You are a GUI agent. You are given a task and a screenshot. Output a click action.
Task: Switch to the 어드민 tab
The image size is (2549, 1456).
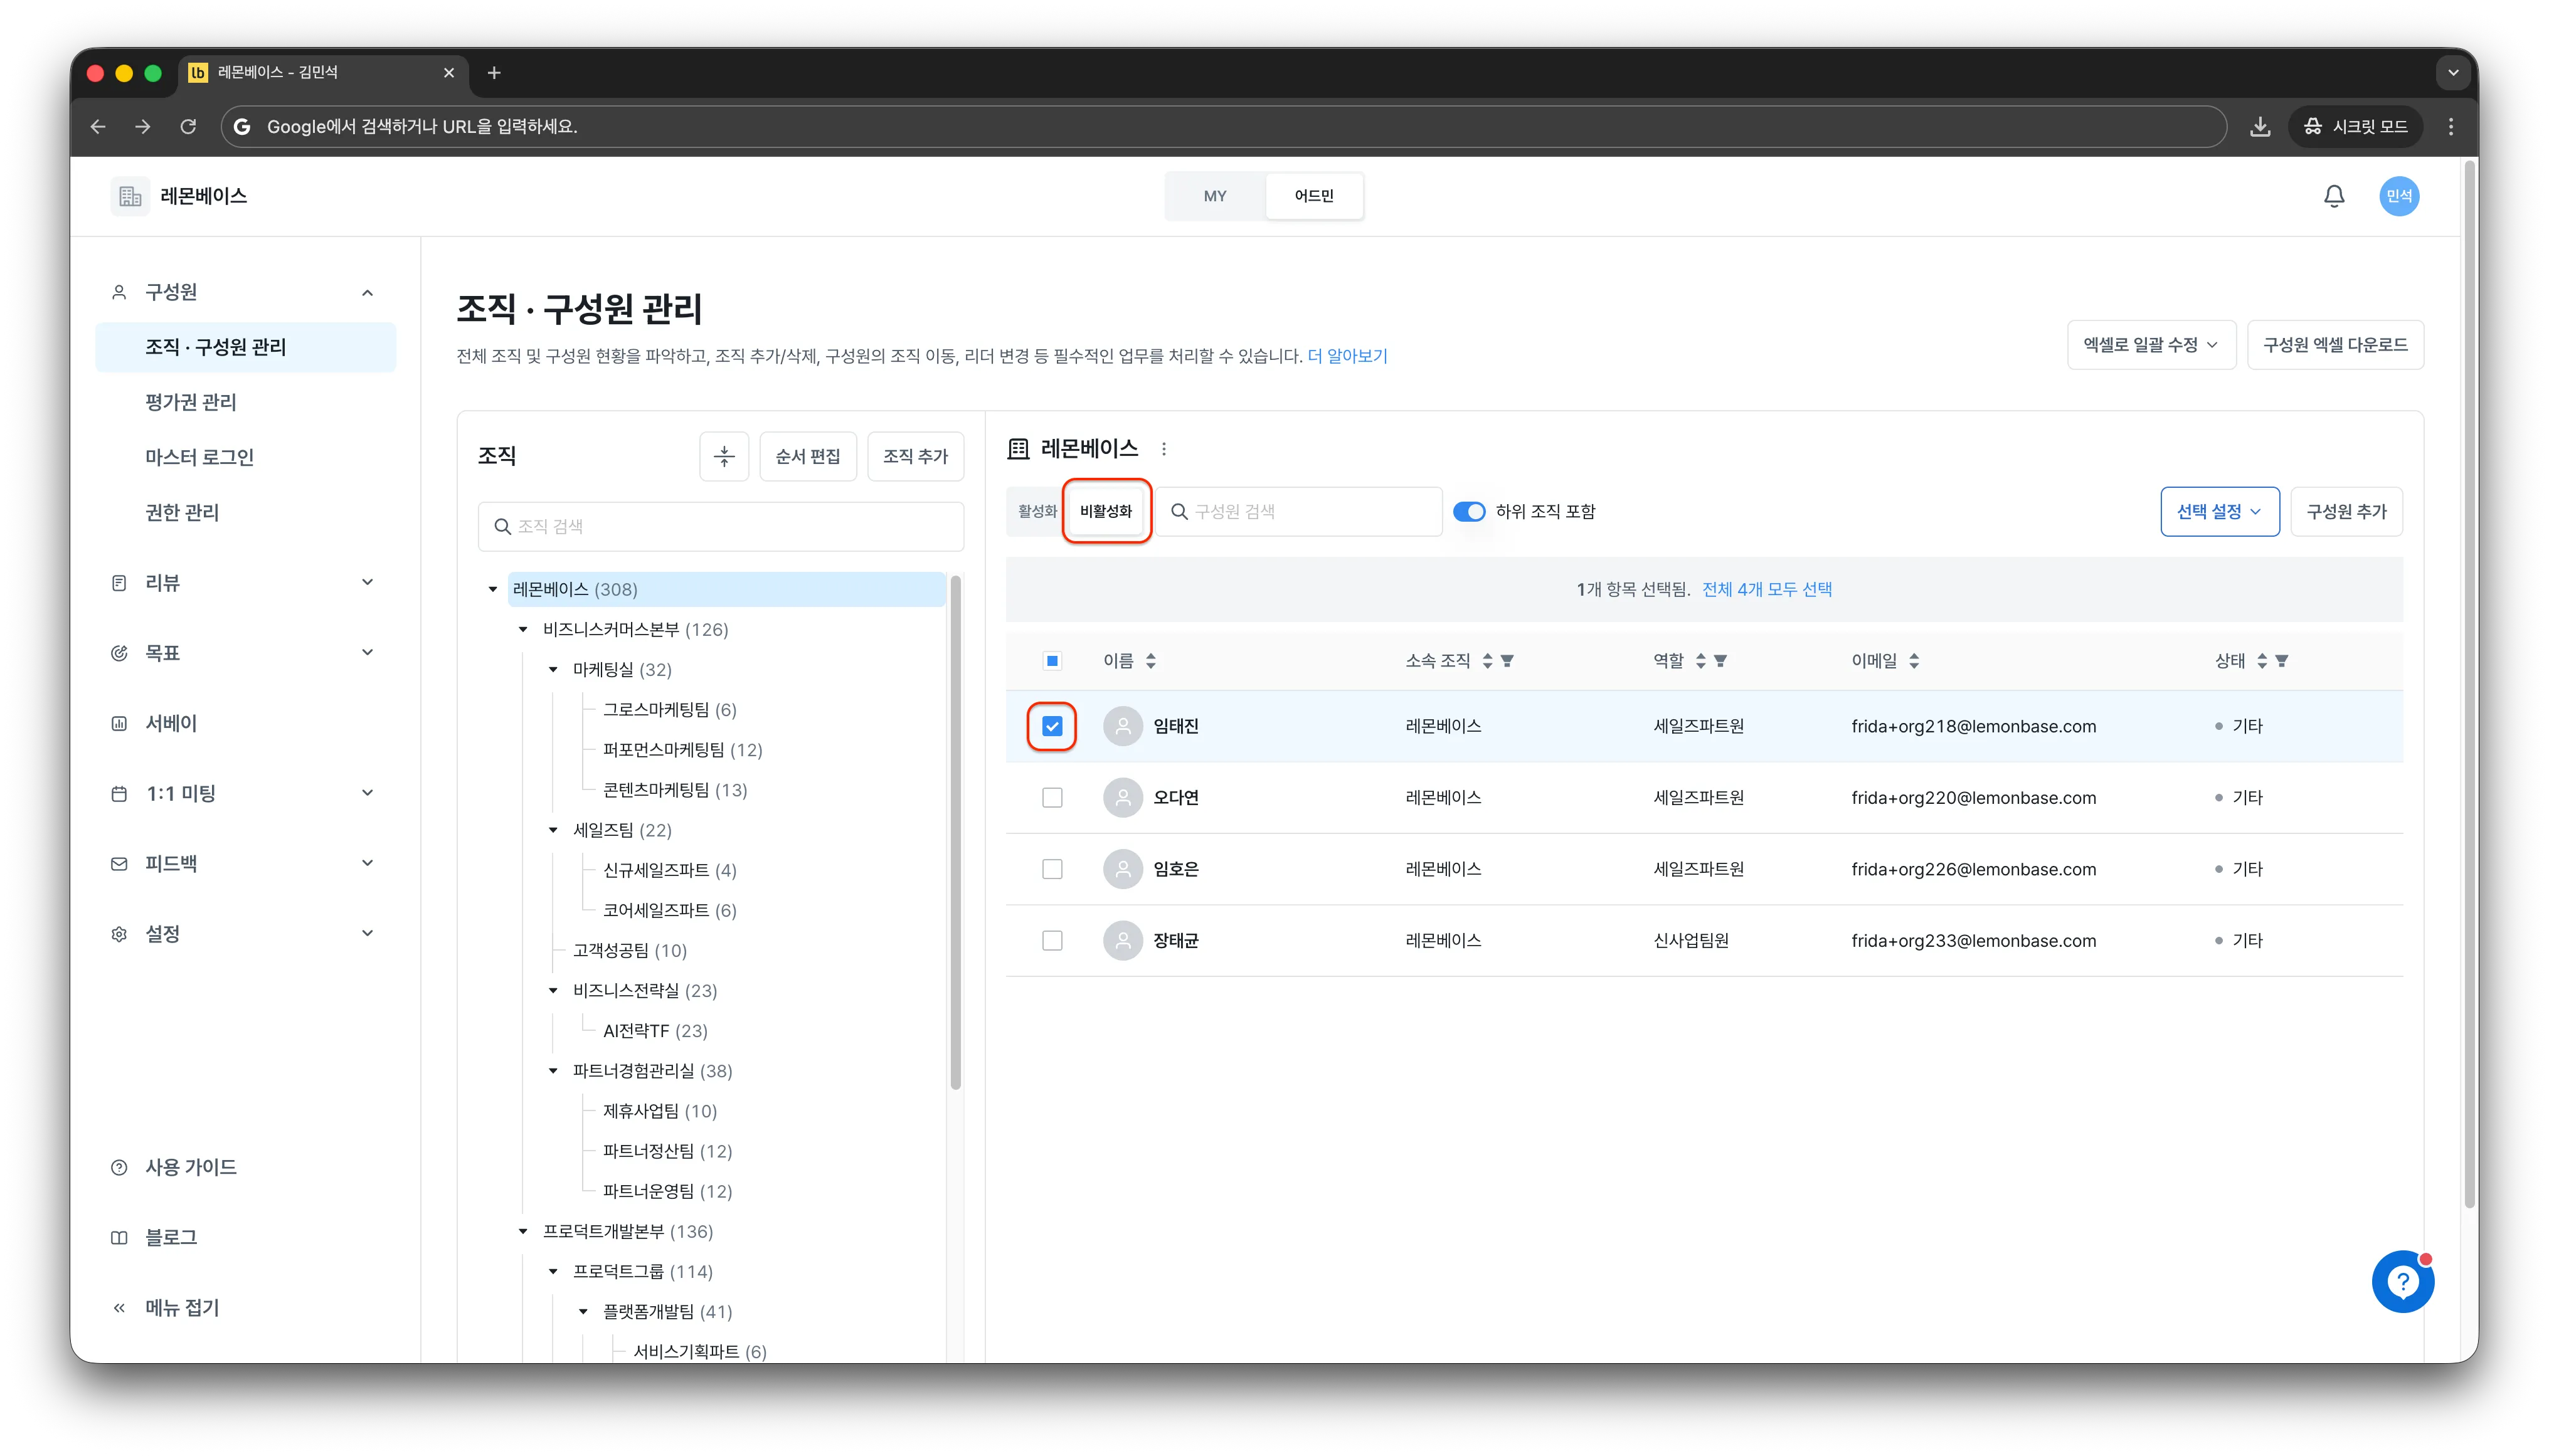(1313, 196)
